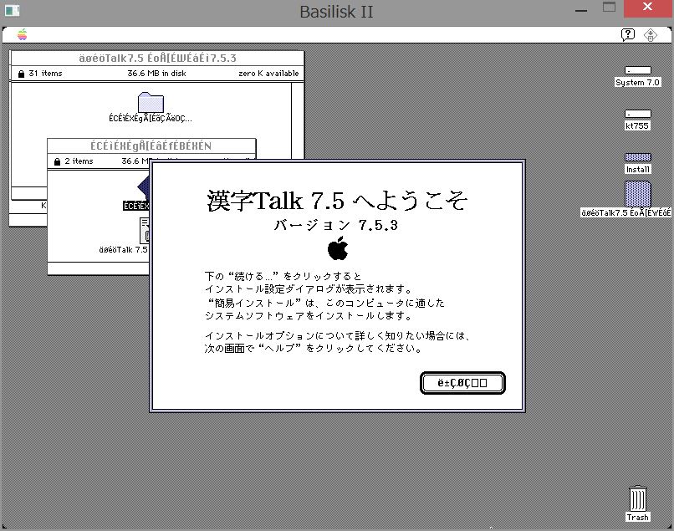This screenshot has height=531, width=674.
Task: Click the title bar of the 2 items window
Action: click(151, 146)
